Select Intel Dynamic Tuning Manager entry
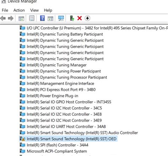The width and height of the screenshot is (168, 156). [57, 65]
